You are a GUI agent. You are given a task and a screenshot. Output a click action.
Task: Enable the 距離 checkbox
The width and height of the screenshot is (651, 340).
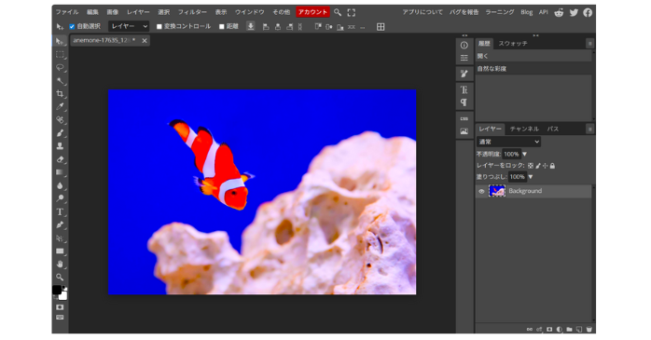(x=222, y=26)
